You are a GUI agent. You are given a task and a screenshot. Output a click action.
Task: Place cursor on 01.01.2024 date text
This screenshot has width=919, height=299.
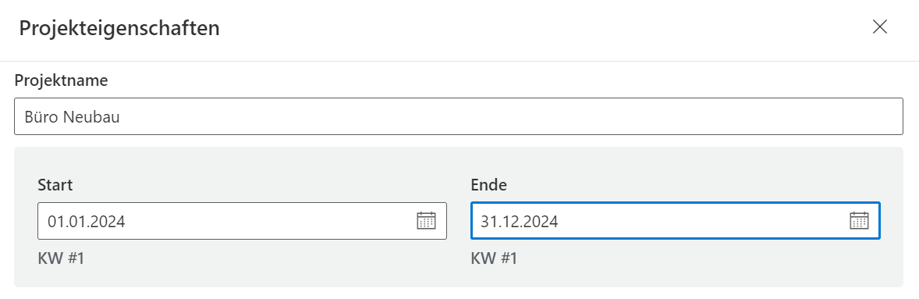click(87, 222)
